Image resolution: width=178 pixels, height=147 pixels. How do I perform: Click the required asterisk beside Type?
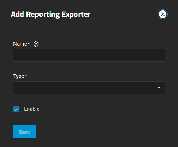click(x=26, y=75)
